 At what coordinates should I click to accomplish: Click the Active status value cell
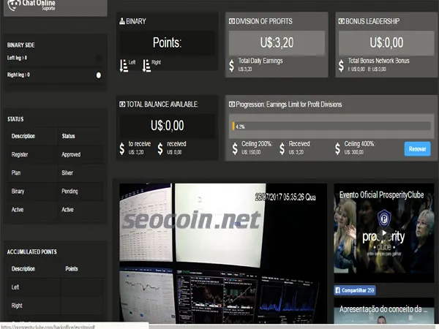[67, 210]
